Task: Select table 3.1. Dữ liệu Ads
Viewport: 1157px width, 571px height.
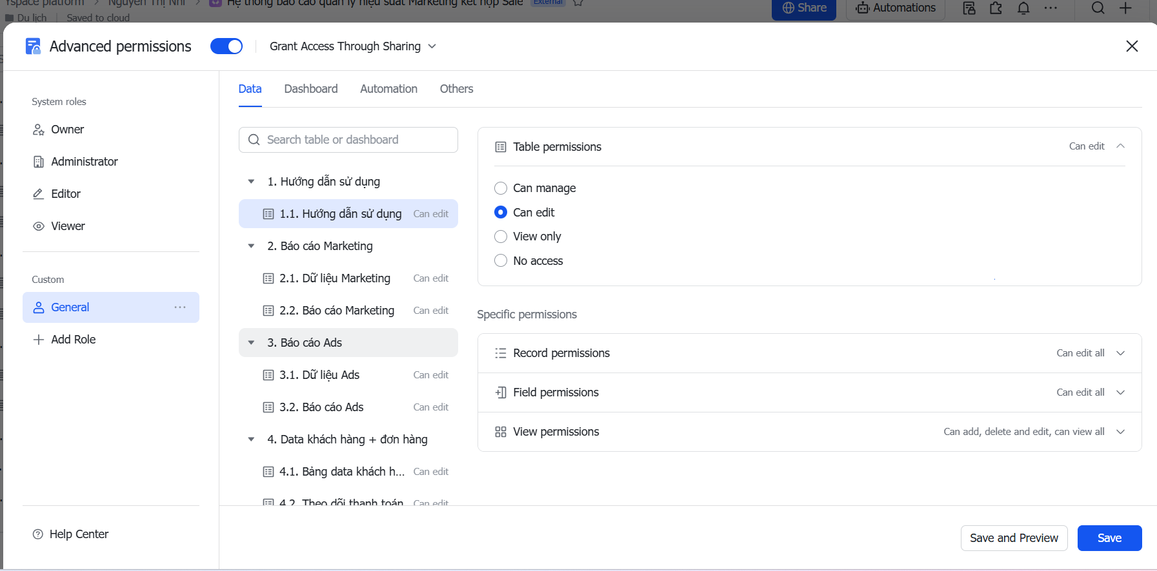Action: [x=348, y=375]
